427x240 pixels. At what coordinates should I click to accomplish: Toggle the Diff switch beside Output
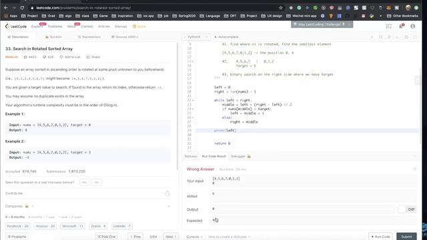(407, 209)
